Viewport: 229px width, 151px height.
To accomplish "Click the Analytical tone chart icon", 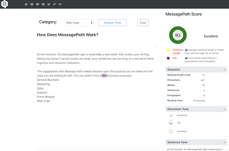I will 171,116.
